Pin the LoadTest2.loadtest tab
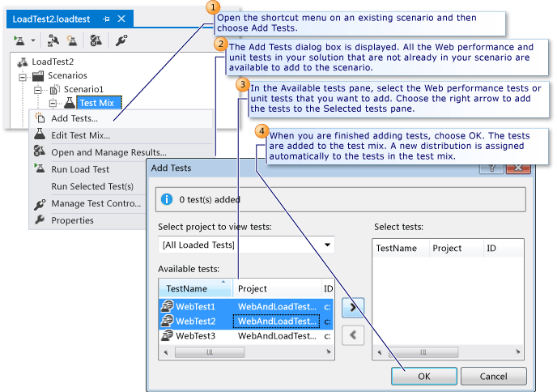Viewport: 557px width, 392px height. (x=106, y=19)
